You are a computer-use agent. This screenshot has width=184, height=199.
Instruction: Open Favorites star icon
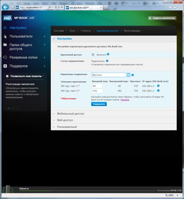175,7
